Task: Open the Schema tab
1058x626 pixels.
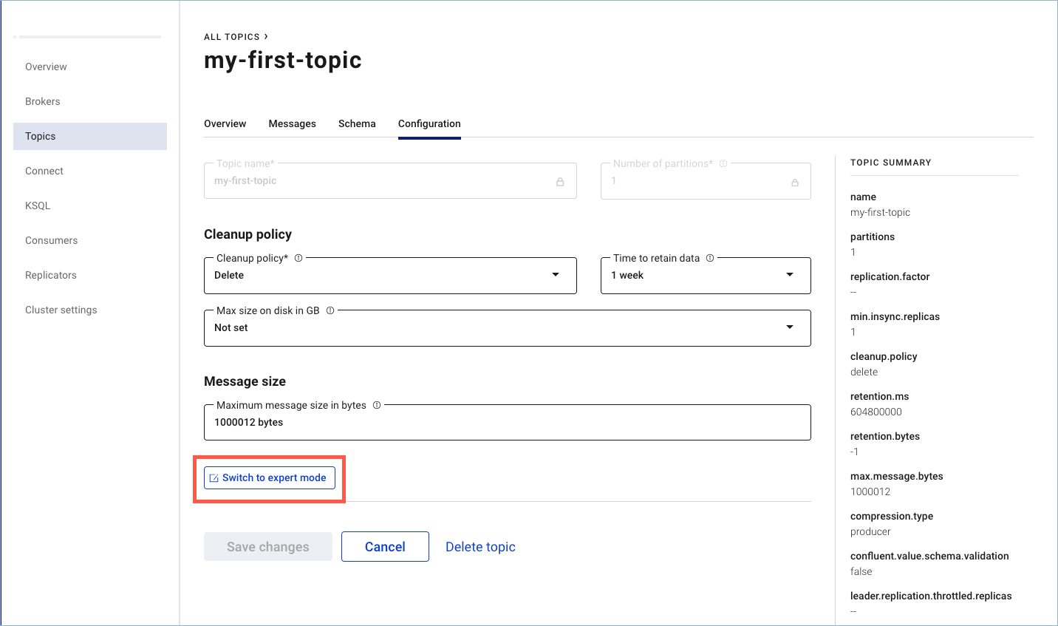Action: click(x=357, y=123)
